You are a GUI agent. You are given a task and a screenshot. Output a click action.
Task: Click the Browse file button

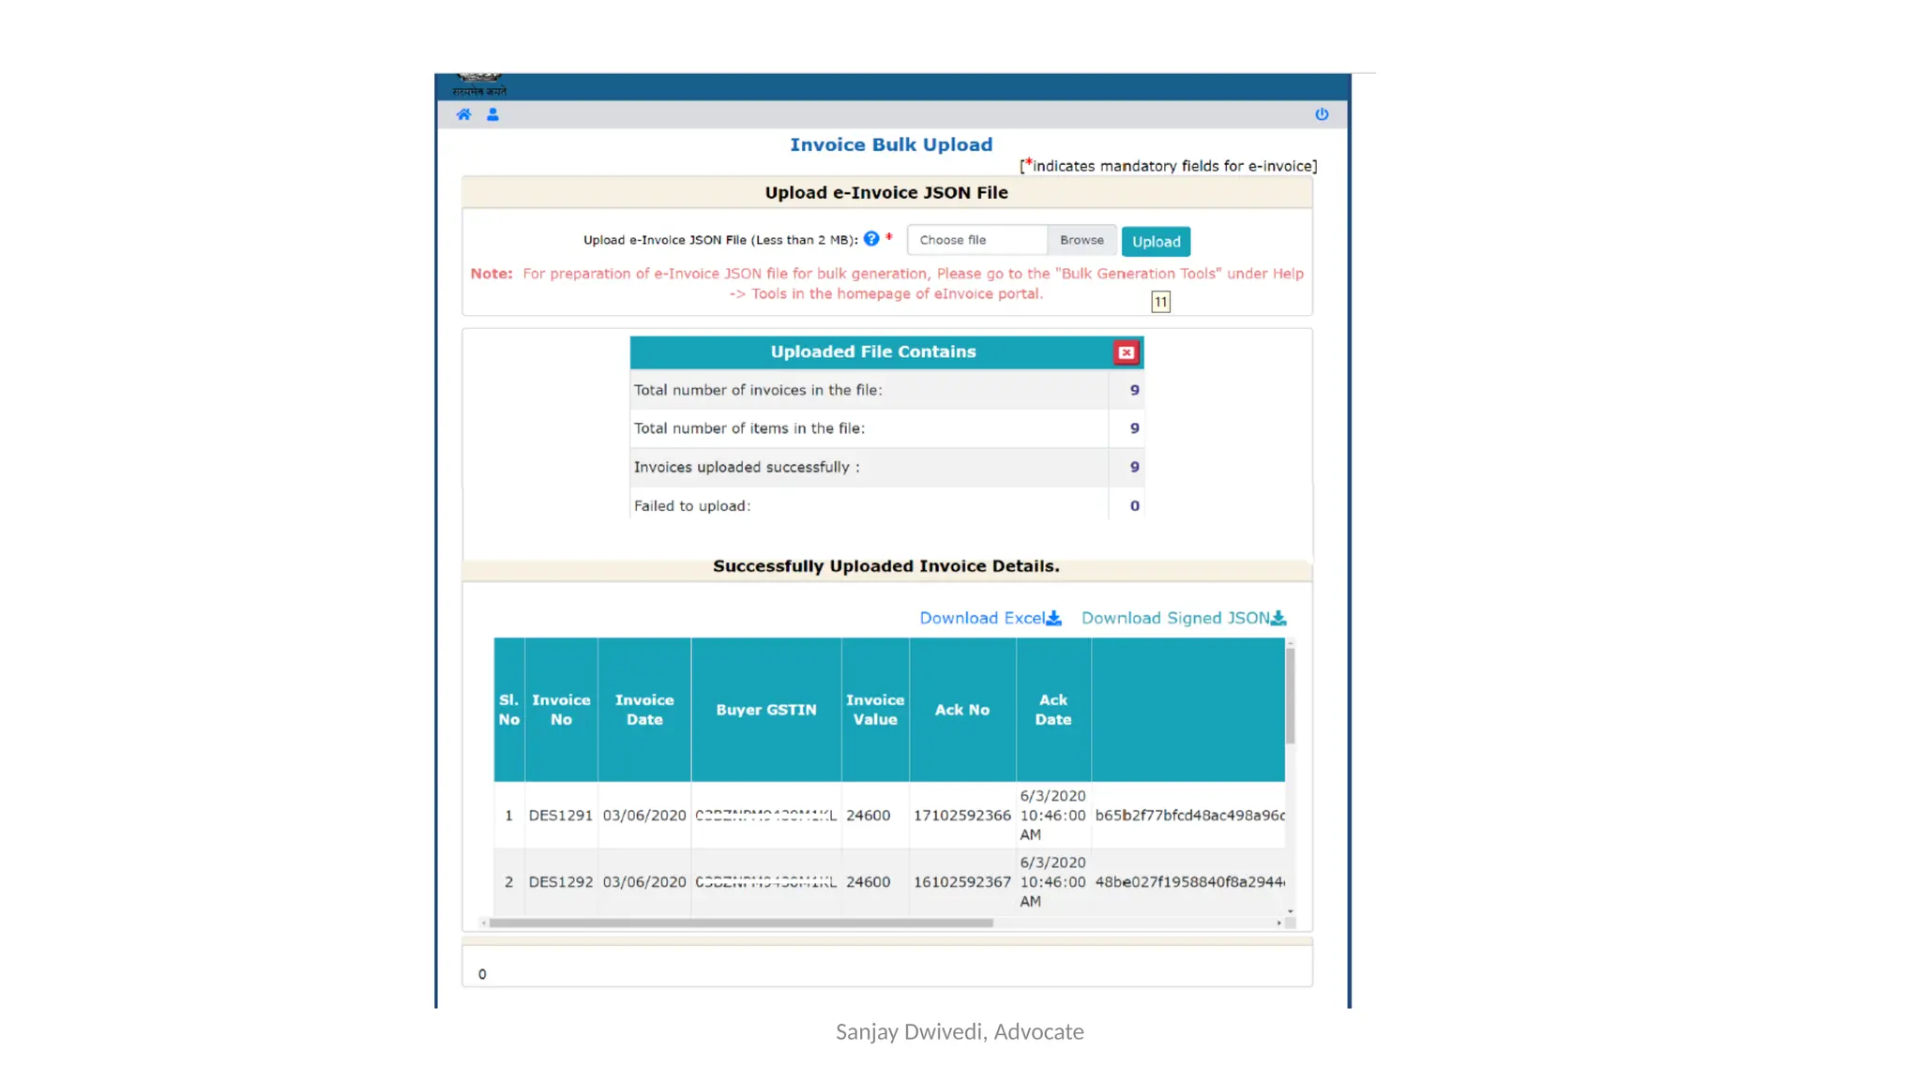pos(1082,240)
